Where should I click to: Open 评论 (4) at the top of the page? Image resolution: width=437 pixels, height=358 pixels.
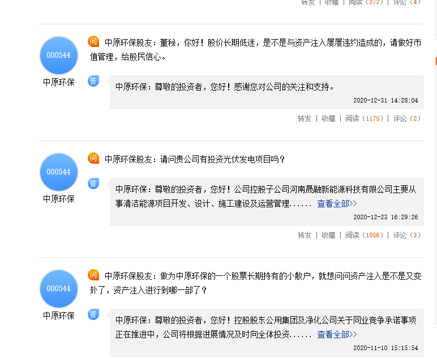[407, 2]
